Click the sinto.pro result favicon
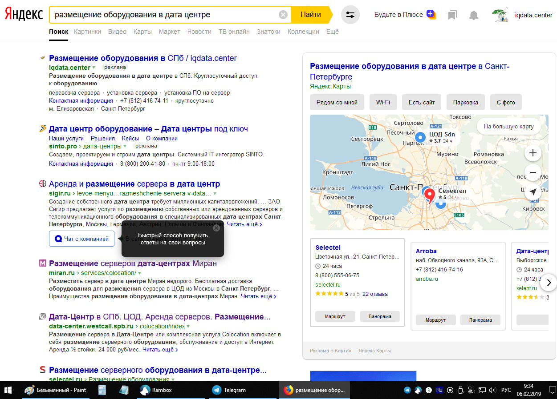The width and height of the screenshot is (557, 399). point(43,129)
